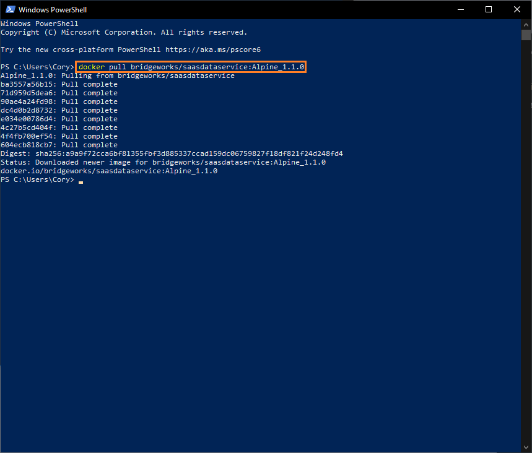Click the e034e00786d4 Pull complete line

click(59, 119)
